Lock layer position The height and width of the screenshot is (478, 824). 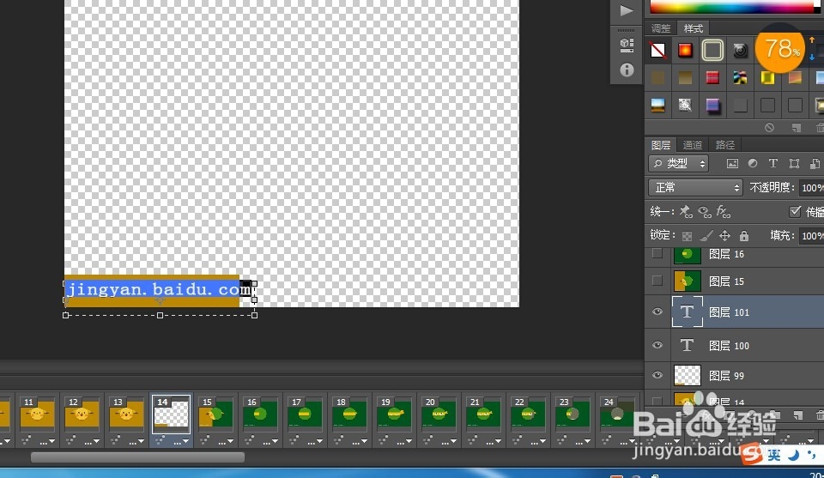[724, 235]
